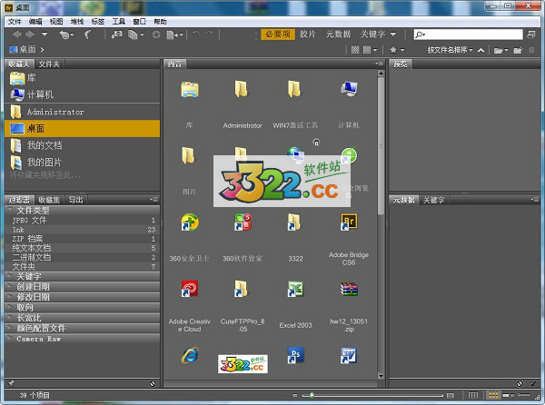
Task: Clear filter icon in filter panel
Action: 153,383
